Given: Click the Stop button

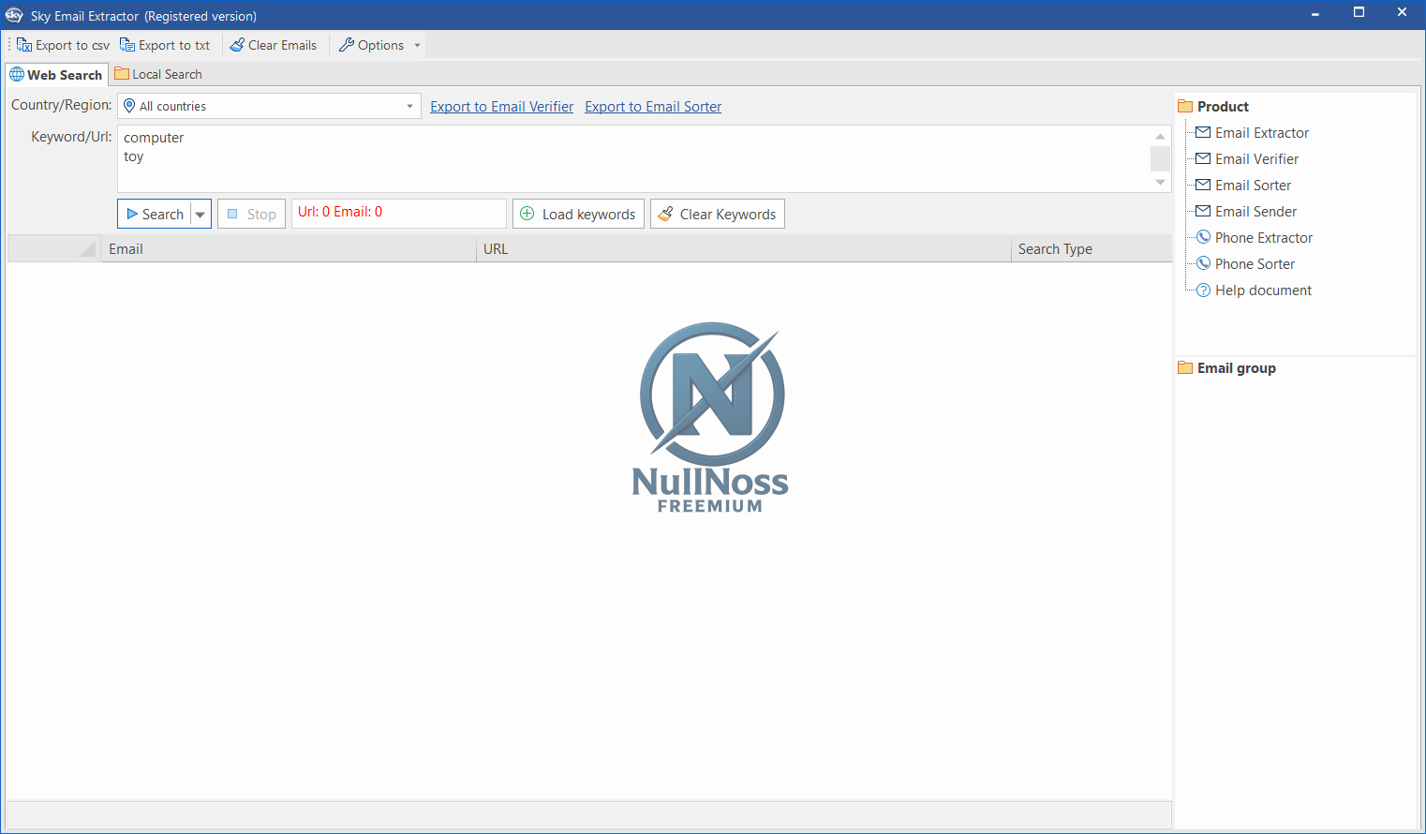Looking at the screenshot, I should (251, 214).
